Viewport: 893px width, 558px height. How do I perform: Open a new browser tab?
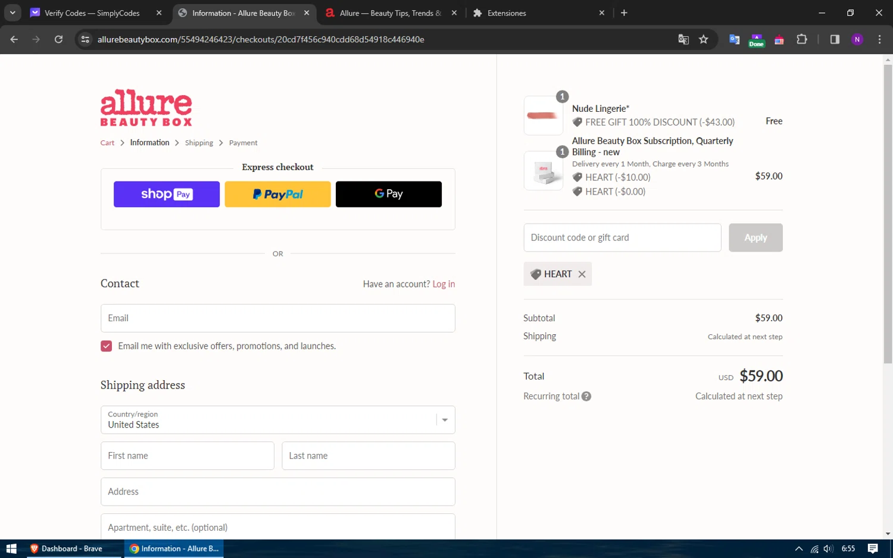(624, 13)
